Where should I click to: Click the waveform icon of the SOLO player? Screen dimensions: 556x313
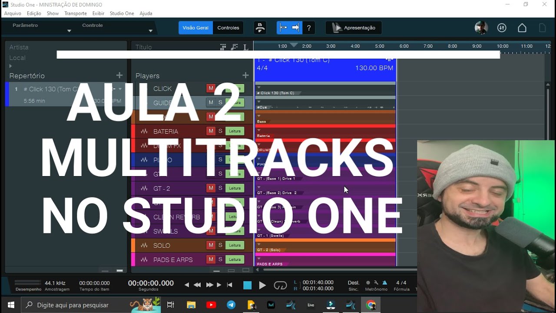tap(144, 246)
